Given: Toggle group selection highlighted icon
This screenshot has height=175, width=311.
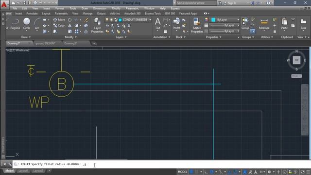Looking at the screenshot, I should [253, 31].
